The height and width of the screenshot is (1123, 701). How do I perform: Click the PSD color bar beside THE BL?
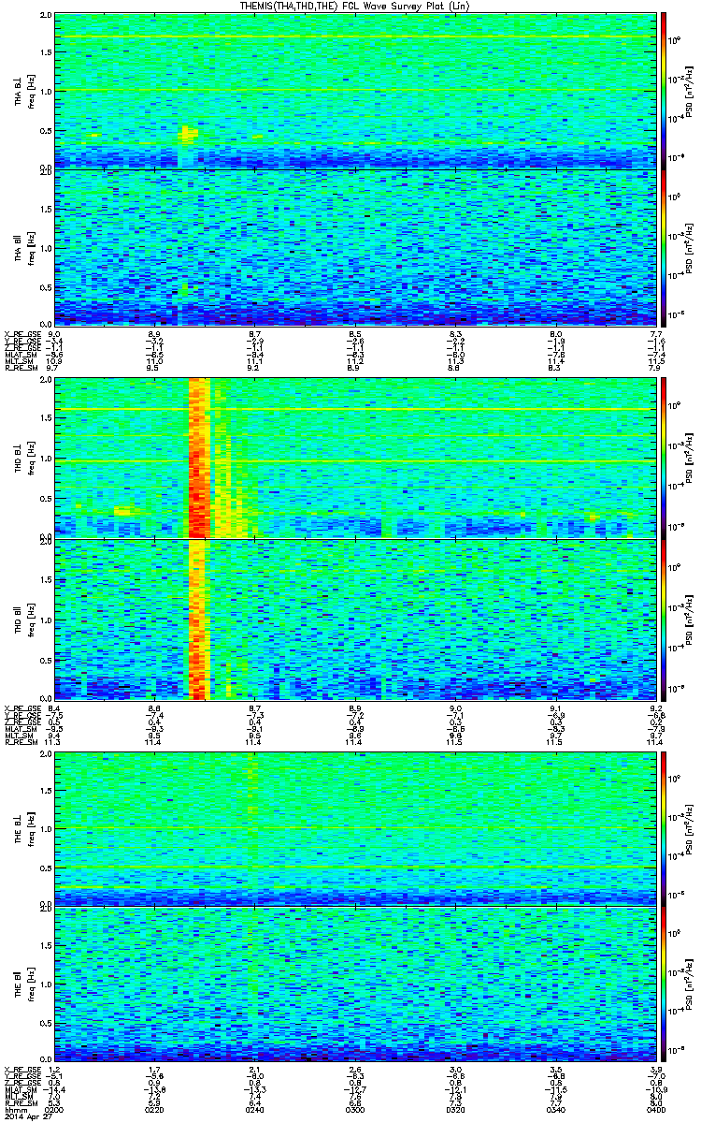click(x=664, y=828)
